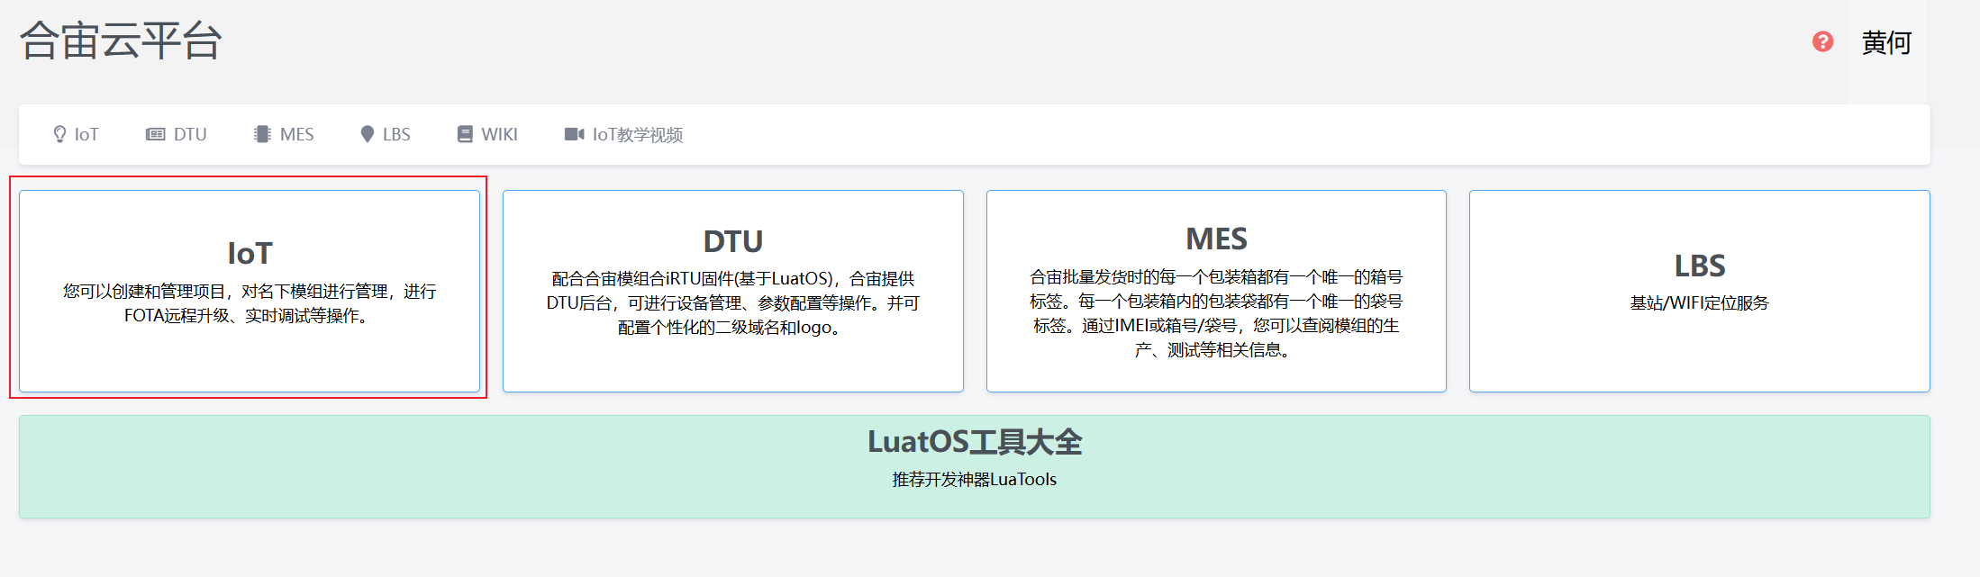1980x577 pixels.
Task: Click the 合宙云平台 site title
Action: point(121,41)
